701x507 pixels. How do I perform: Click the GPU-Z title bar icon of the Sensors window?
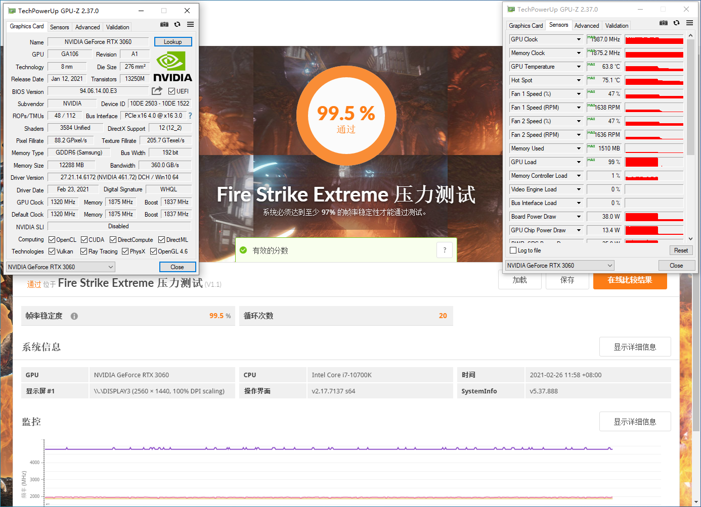tap(511, 9)
